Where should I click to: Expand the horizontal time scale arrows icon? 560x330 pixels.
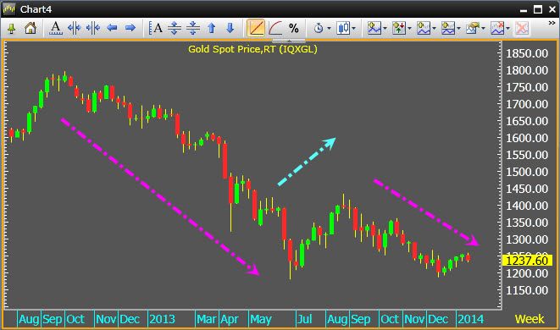coord(75,28)
